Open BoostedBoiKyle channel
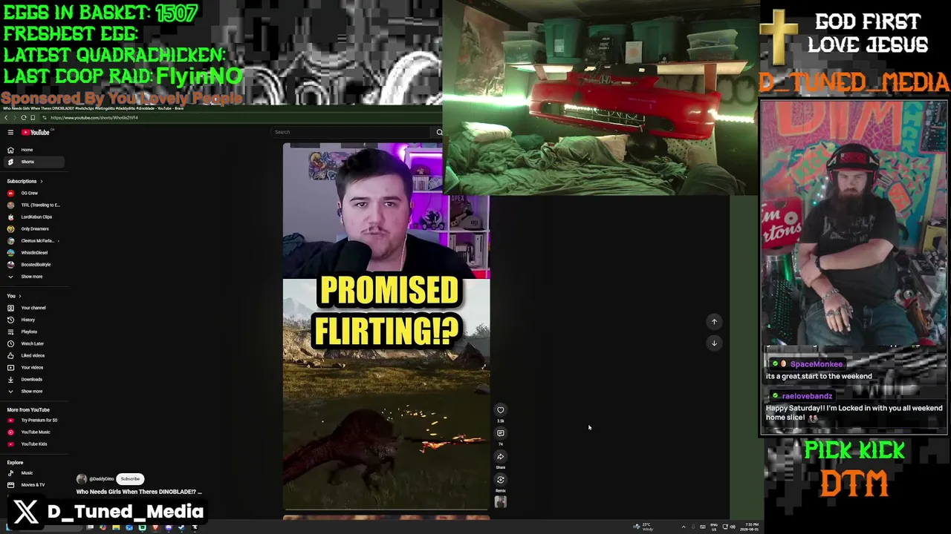951x534 pixels. 33,264
